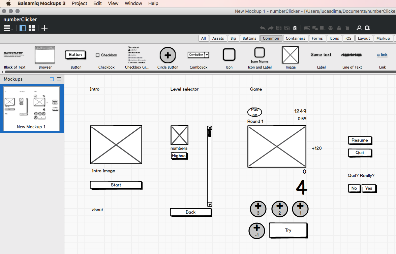Click the paste clipboard icon in toolbar
This screenshot has width=396, height=254.
295,29
